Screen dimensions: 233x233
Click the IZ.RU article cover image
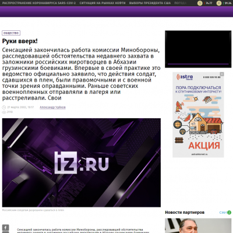tap(82, 163)
